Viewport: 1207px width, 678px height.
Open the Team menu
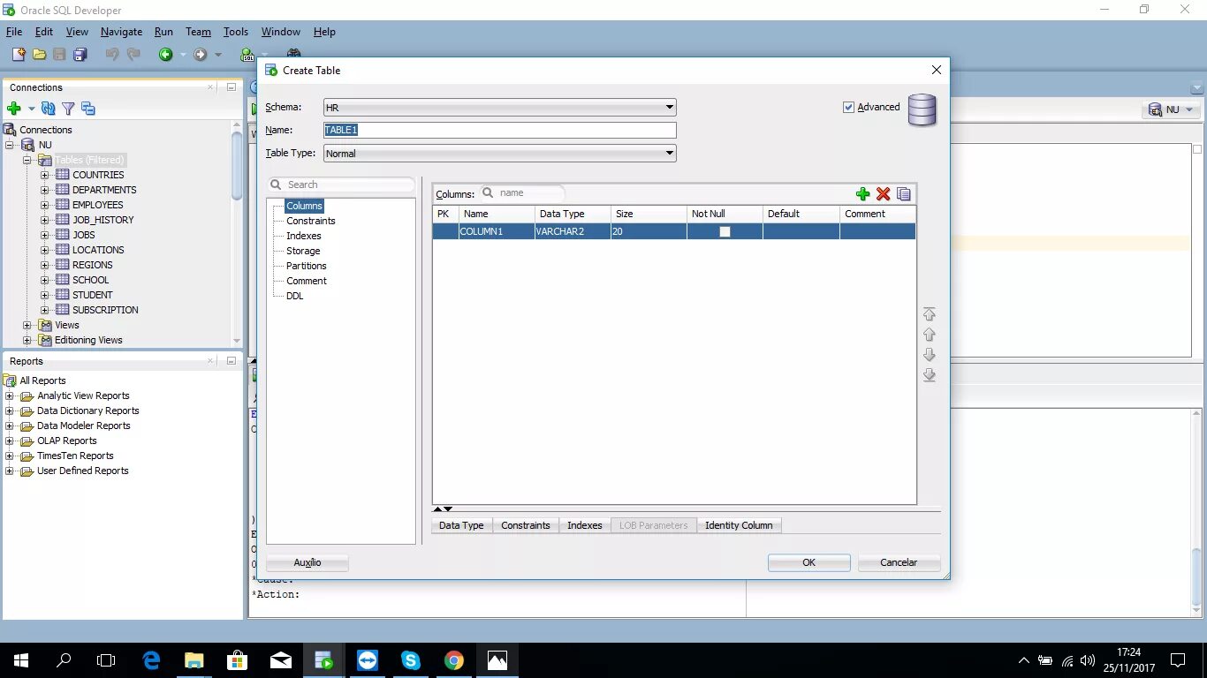pyautogui.click(x=198, y=32)
